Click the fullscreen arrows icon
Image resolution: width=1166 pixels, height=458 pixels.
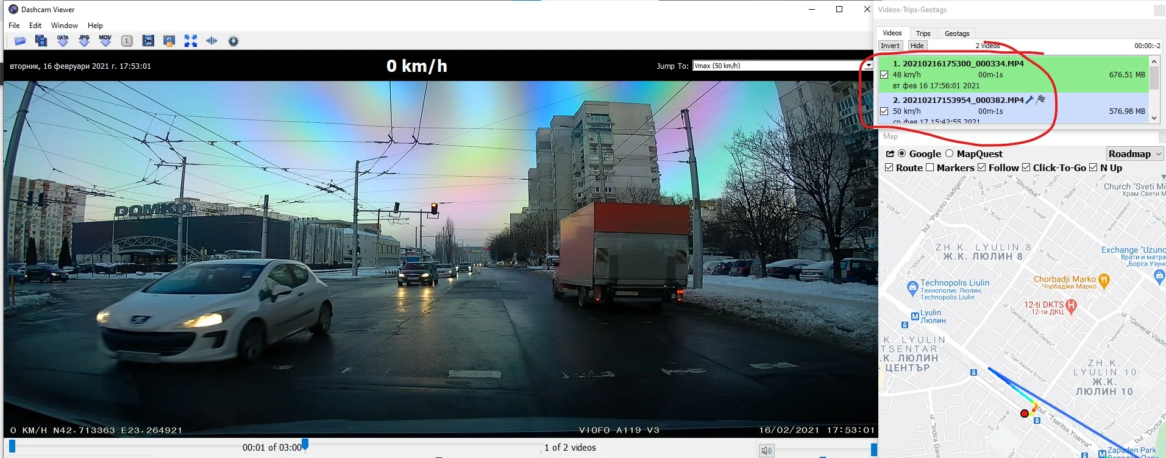pyautogui.click(x=191, y=41)
